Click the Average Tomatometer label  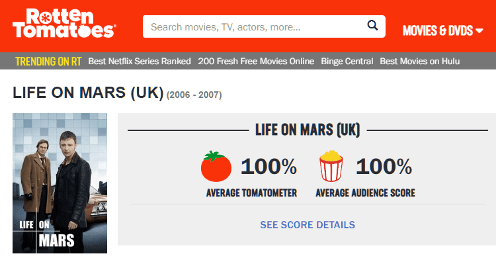[x=251, y=193]
